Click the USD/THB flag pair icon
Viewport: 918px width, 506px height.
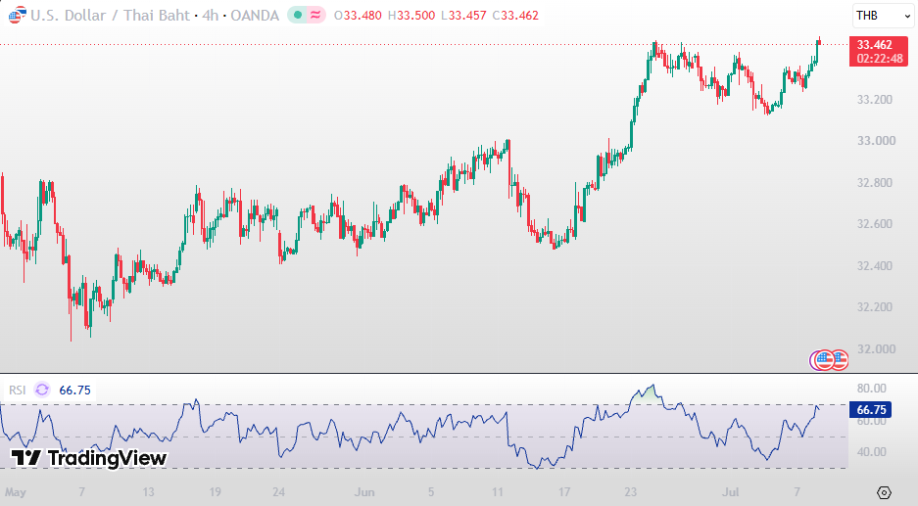pos(18,15)
